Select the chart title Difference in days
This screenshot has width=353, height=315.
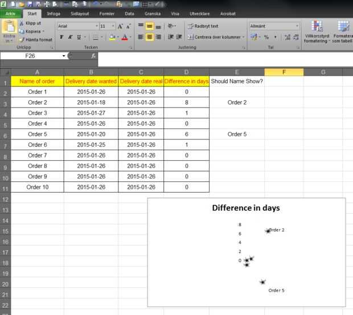pos(246,208)
